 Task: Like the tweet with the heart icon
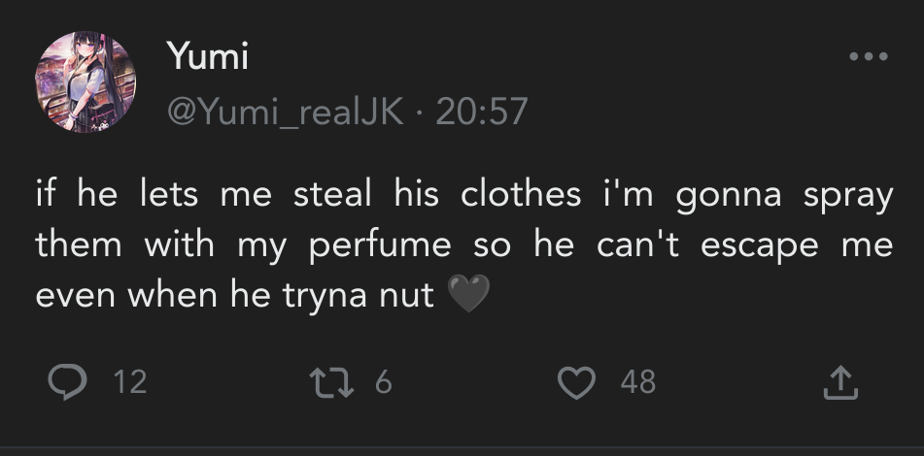click(x=576, y=381)
